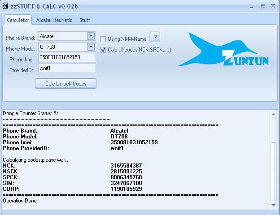Screen dimensions: 280x215
Task: Click the Phone Brand combo box showing Alcatel
Action: tap(67, 36)
